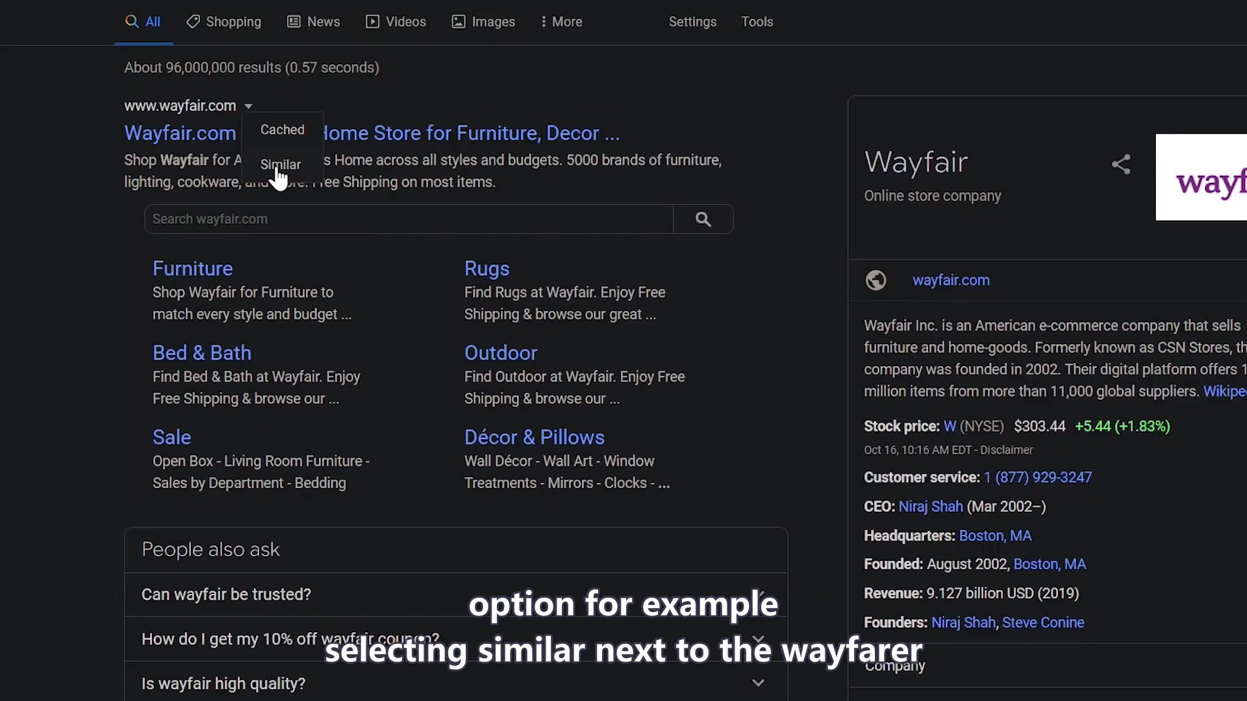Click the Settings option in search bar

pos(692,21)
